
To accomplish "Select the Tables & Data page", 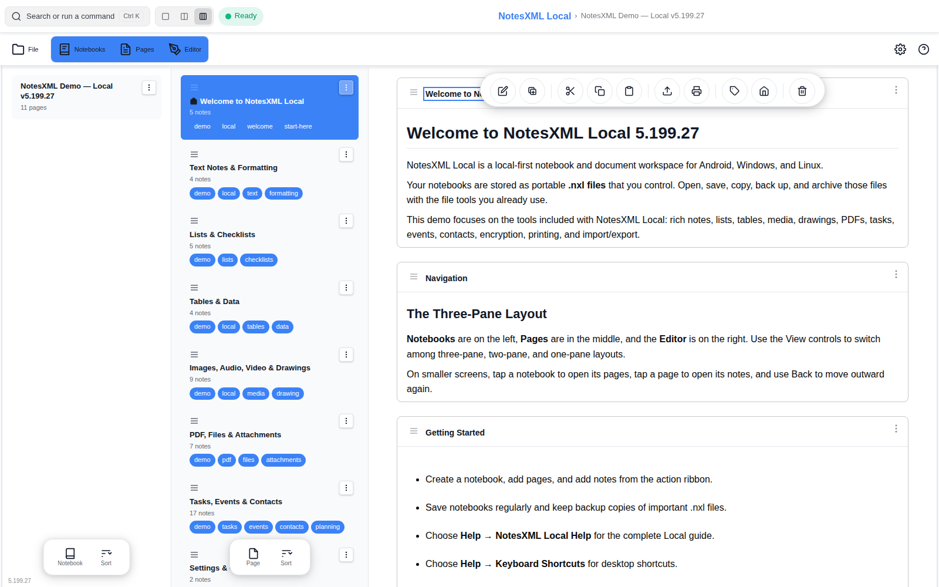I will point(269,307).
